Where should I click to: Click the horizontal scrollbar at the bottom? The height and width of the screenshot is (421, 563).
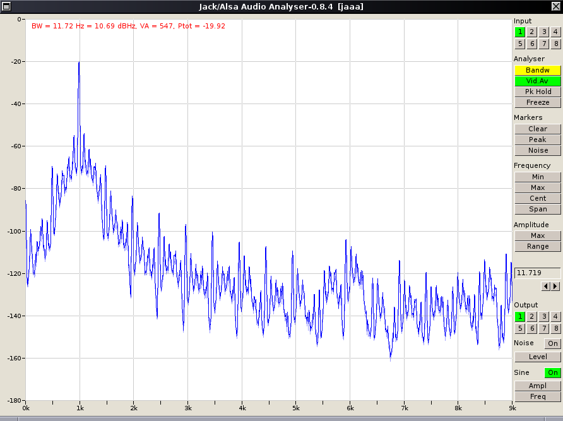281,419
